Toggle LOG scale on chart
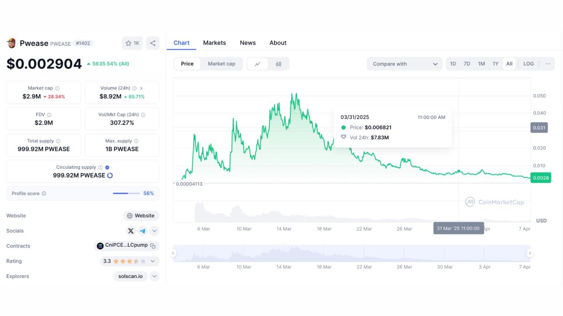This screenshot has height=316, width=563. click(528, 64)
